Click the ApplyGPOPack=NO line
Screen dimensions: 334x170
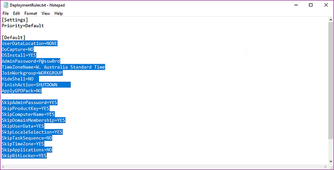22,91
